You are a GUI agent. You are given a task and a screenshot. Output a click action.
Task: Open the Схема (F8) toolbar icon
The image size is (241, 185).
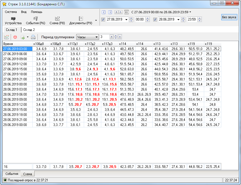[57, 21]
